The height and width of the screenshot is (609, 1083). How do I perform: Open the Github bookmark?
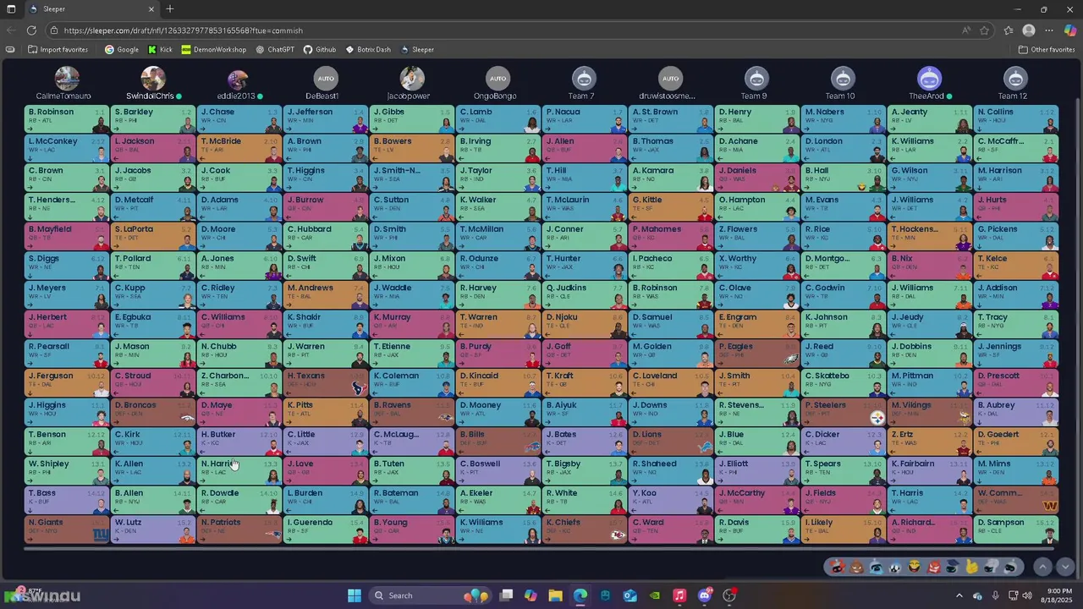[320, 49]
